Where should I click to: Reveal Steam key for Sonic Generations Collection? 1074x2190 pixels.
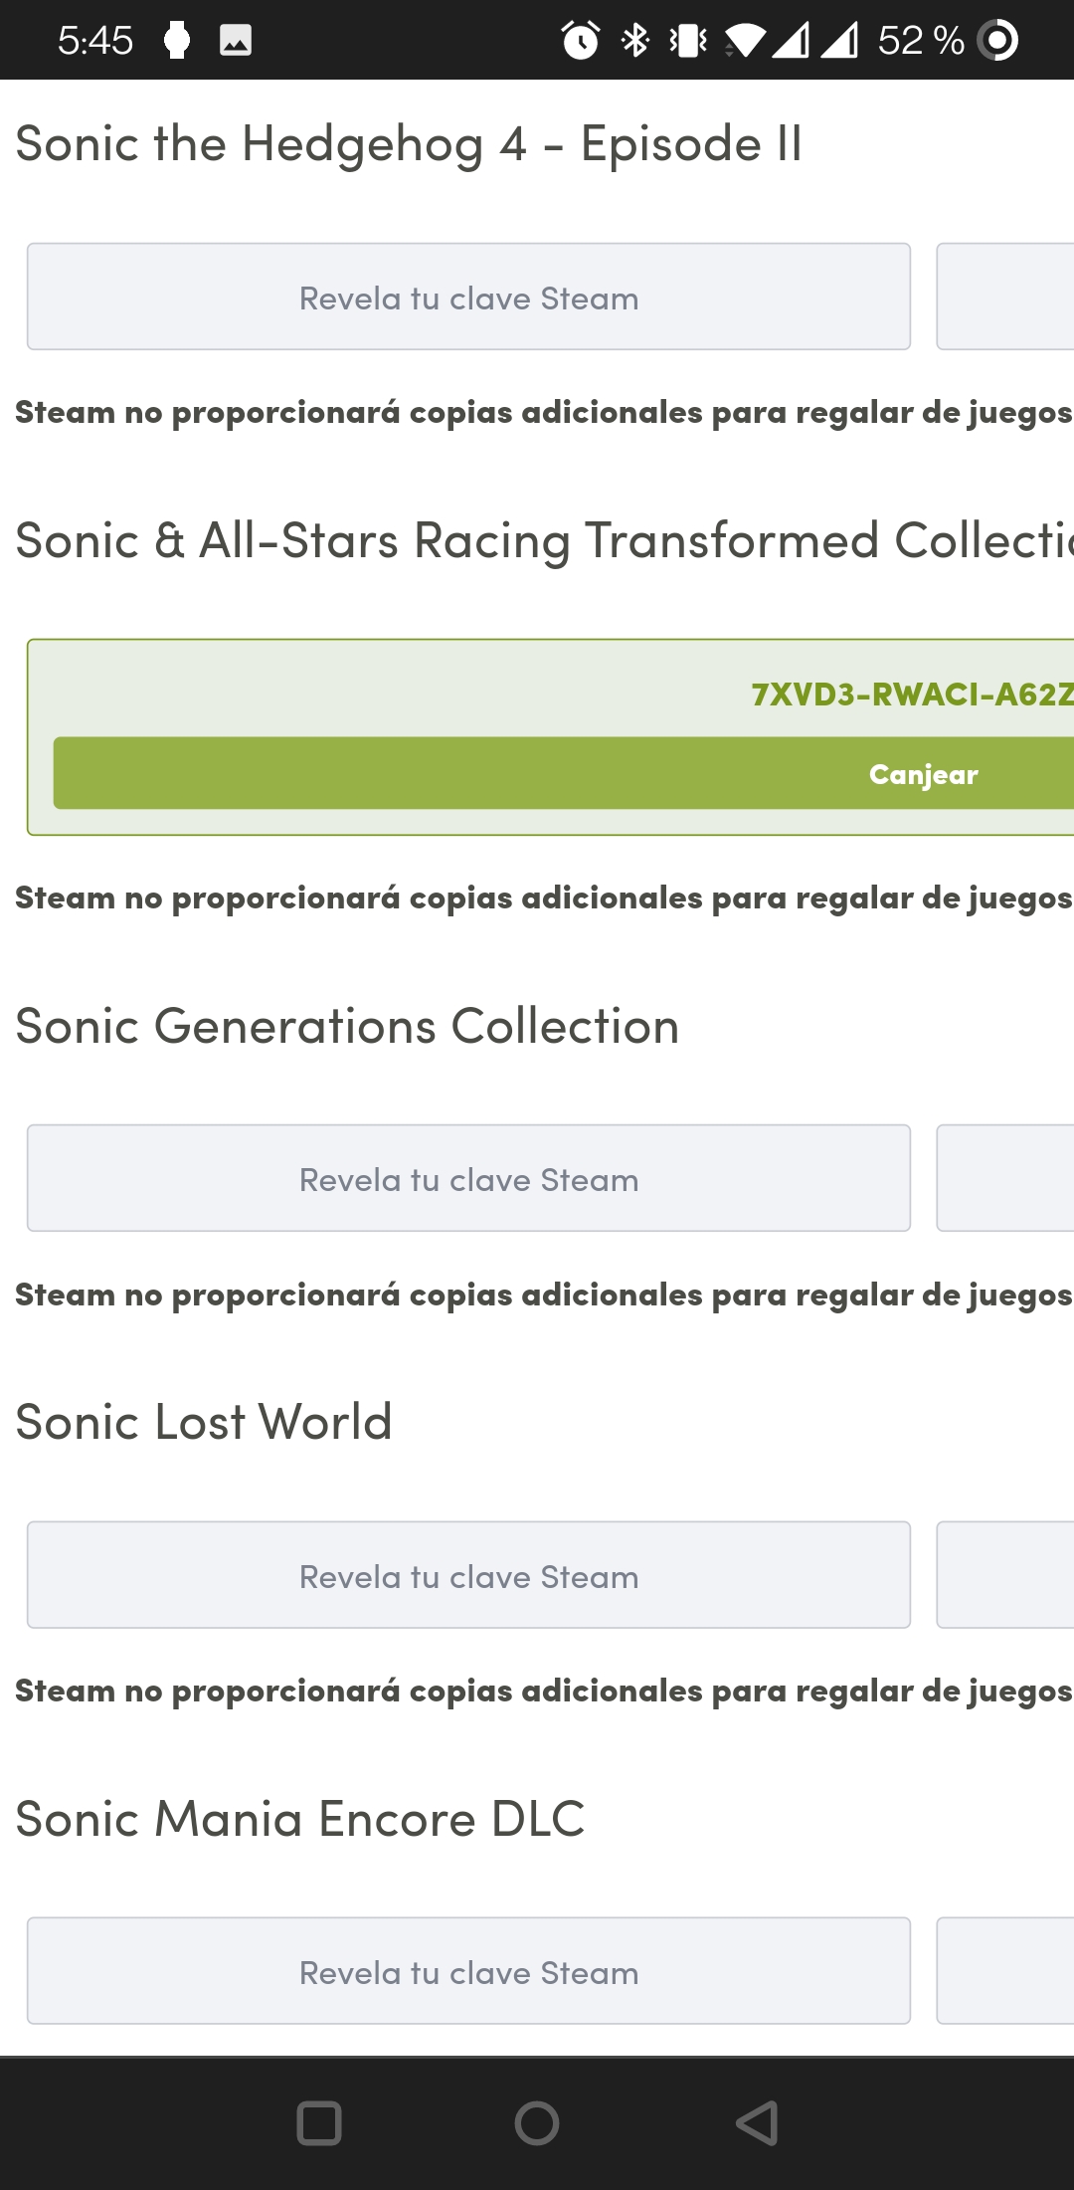tap(468, 1178)
